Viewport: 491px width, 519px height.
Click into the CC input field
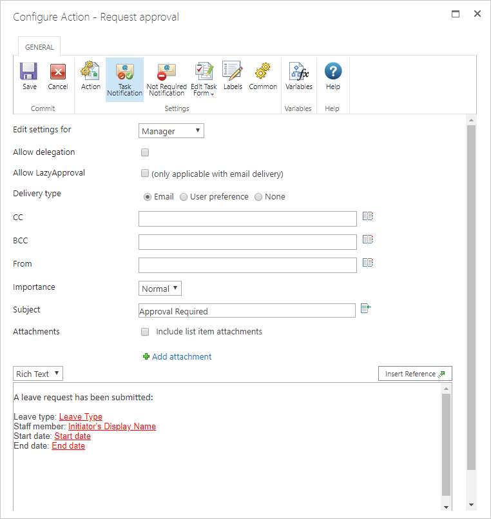247,219
